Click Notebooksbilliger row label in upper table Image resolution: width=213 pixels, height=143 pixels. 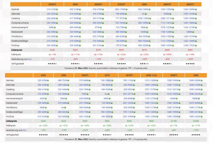pyautogui.click(x=20, y=41)
